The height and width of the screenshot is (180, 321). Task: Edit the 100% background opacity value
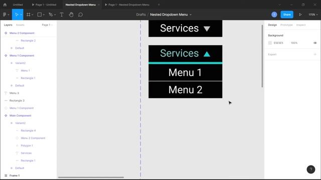pyautogui.click(x=294, y=43)
